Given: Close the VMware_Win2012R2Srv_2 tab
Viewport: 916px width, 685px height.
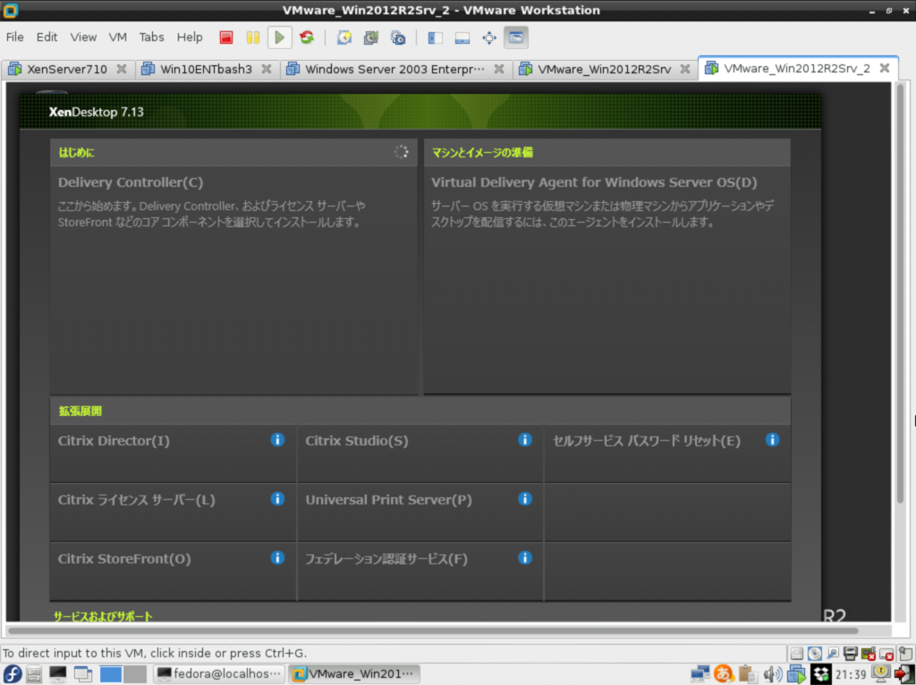Looking at the screenshot, I should 885,68.
